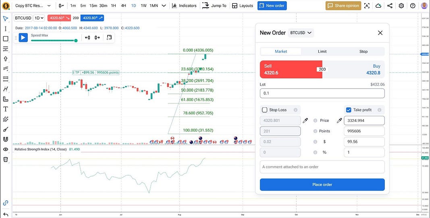Viewport: 430px width, 218px height.
Task: Click the cloud save icon
Action: [x=378, y=6]
